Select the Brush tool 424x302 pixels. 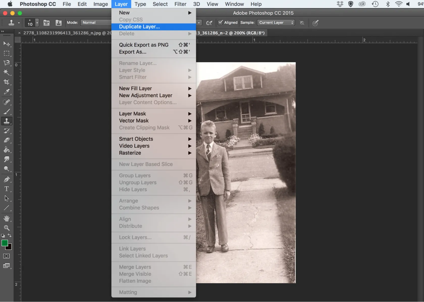coord(7,111)
